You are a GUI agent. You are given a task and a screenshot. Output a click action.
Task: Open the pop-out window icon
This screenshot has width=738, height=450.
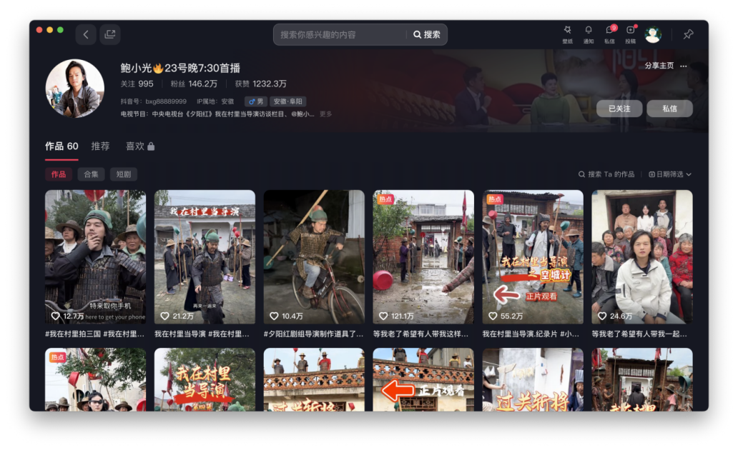pyautogui.click(x=109, y=34)
